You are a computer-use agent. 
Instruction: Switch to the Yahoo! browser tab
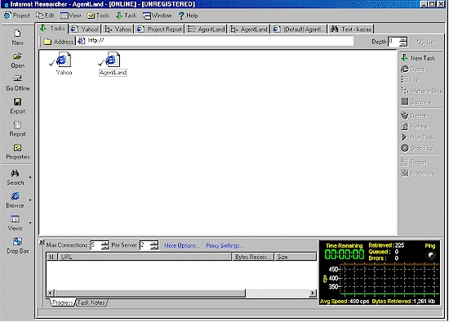point(85,29)
